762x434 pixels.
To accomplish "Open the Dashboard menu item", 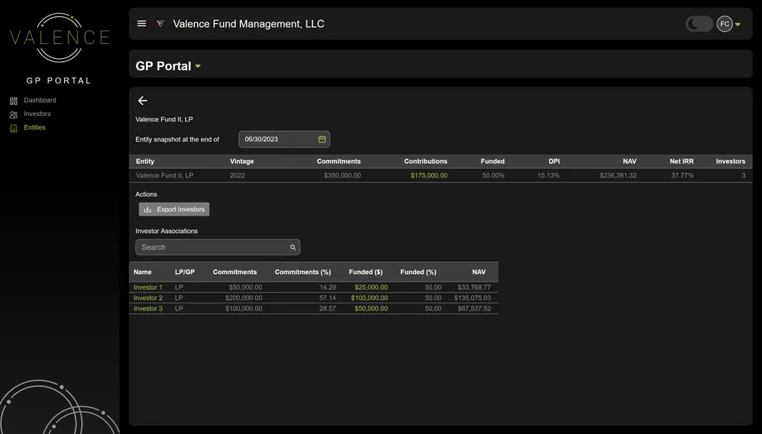I will click(39, 100).
